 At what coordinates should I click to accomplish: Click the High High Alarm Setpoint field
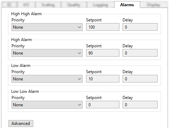pyautogui.click(x=103, y=27)
